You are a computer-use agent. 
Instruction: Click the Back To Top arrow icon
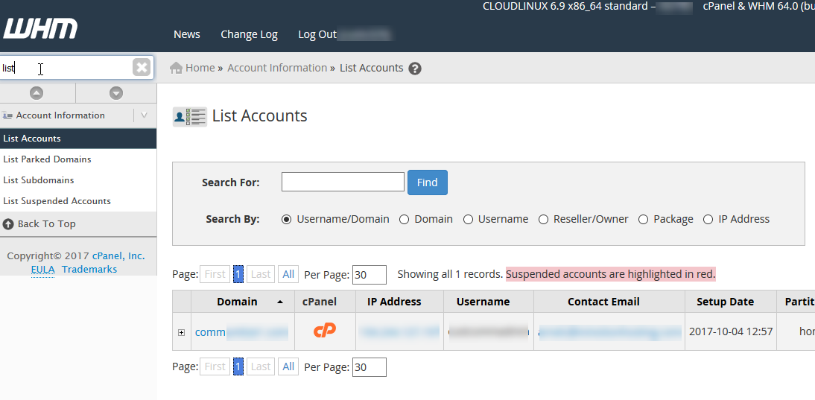[8, 223]
